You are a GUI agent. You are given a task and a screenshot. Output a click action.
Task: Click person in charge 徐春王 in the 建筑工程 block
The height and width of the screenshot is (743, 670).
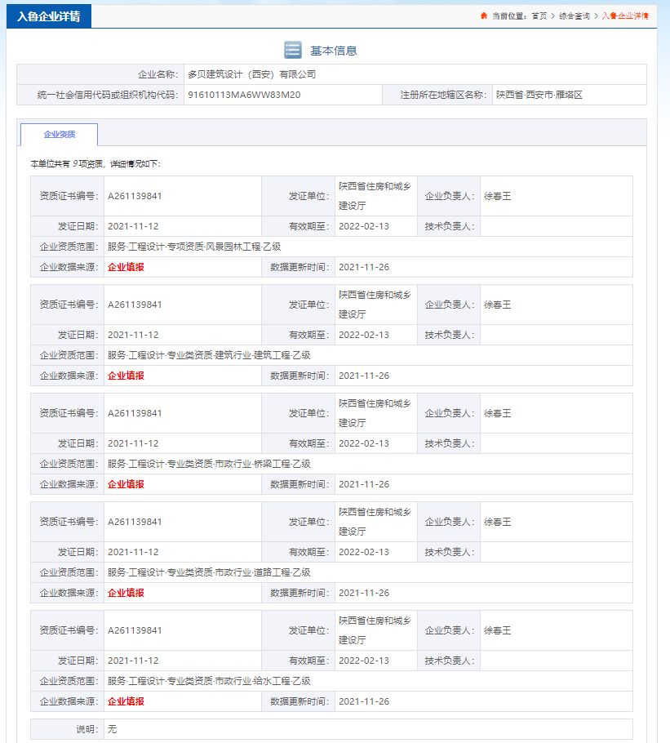498,305
